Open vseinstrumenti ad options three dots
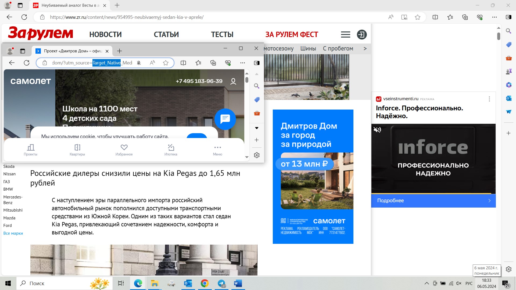 click(x=489, y=99)
